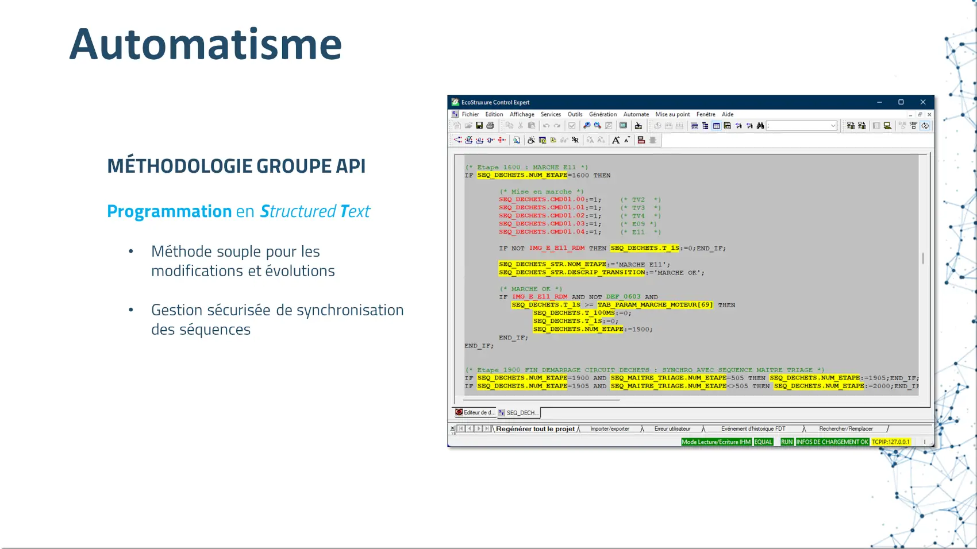Click the Undo arrow icon
Image resolution: width=977 pixels, height=549 pixels.
[x=546, y=126]
